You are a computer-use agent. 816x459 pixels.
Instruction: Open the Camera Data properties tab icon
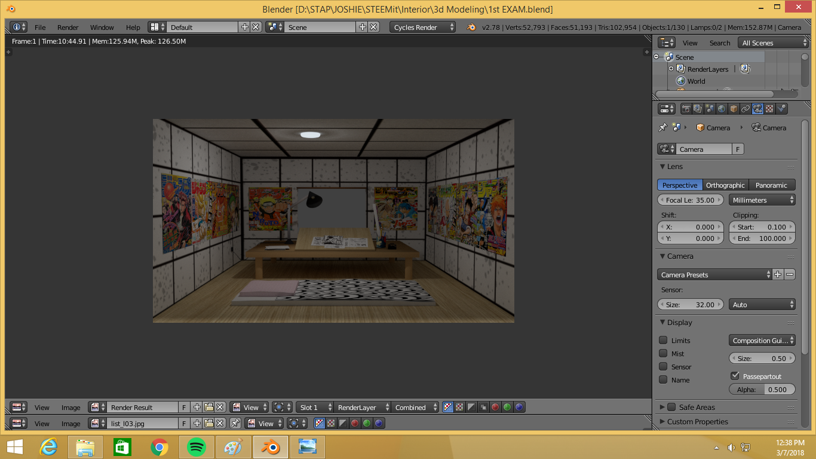point(757,109)
